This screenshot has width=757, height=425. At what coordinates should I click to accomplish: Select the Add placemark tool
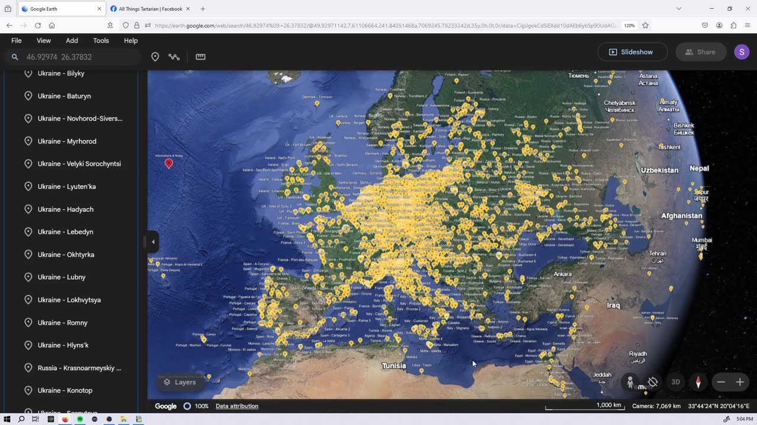pyautogui.click(x=155, y=57)
